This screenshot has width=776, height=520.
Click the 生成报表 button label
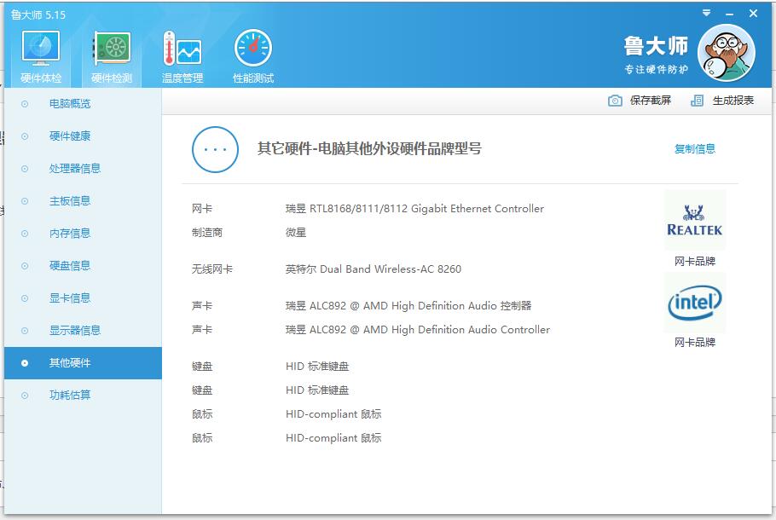point(733,101)
